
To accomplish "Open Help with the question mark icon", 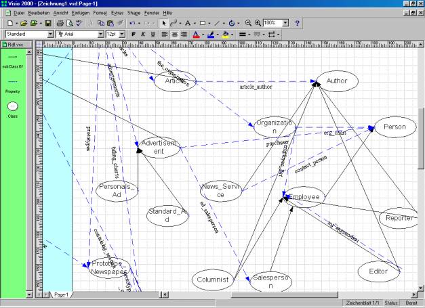I will click(x=298, y=23).
